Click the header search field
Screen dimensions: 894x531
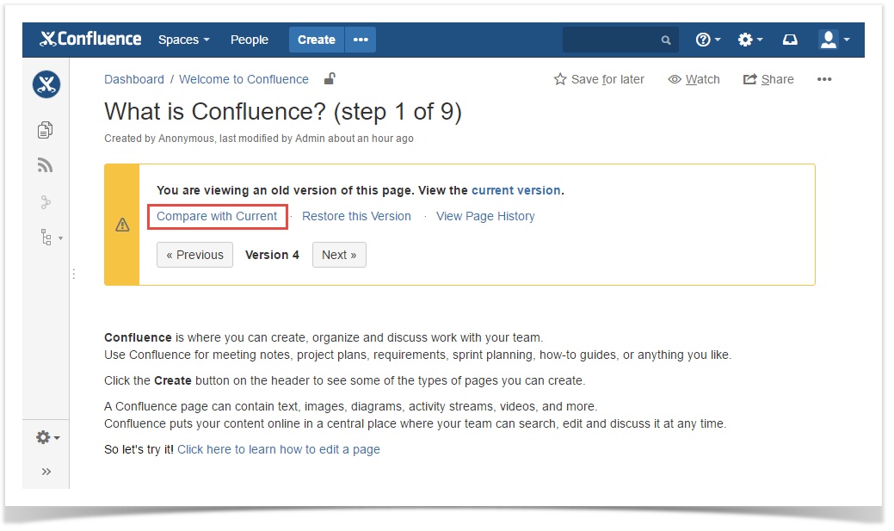pyautogui.click(x=620, y=40)
